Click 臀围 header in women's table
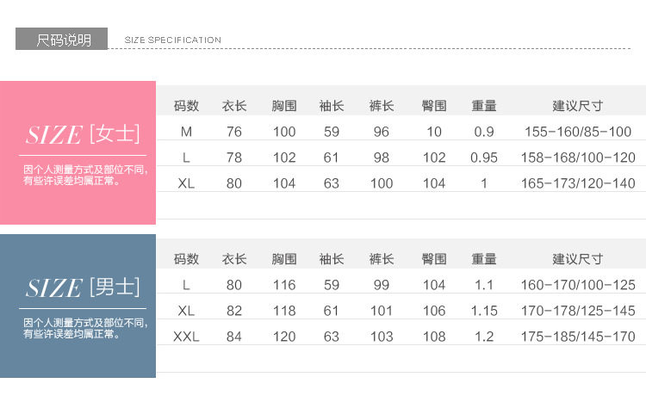The image size is (646, 408). [434, 106]
